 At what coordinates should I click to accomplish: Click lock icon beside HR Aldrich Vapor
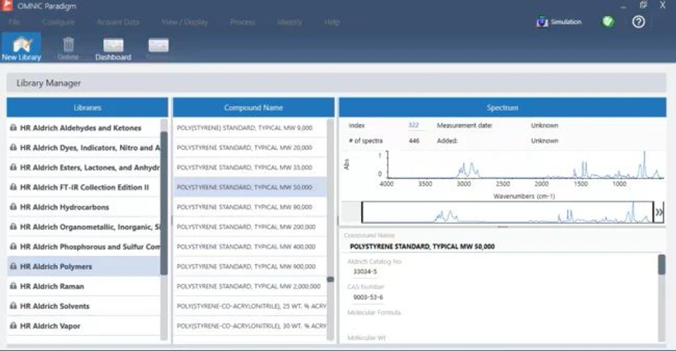(x=13, y=326)
